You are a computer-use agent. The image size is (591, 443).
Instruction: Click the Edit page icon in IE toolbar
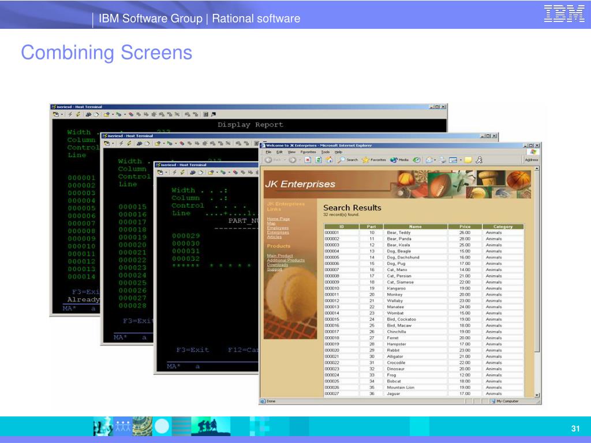click(453, 160)
